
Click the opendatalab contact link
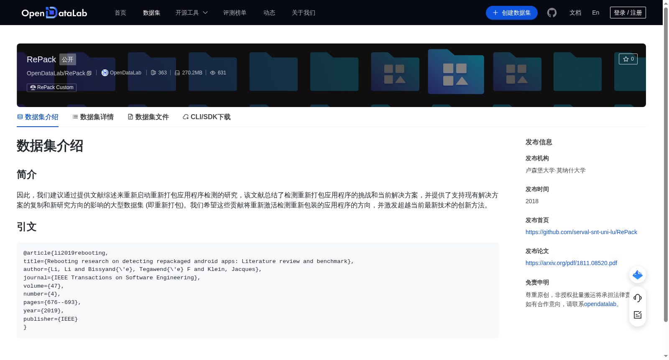pyautogui.click(x=600, y=304)
